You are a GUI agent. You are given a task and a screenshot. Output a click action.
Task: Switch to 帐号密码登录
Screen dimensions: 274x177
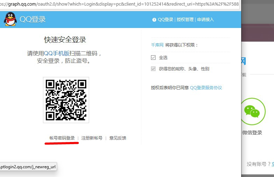[x=62, y=138]
